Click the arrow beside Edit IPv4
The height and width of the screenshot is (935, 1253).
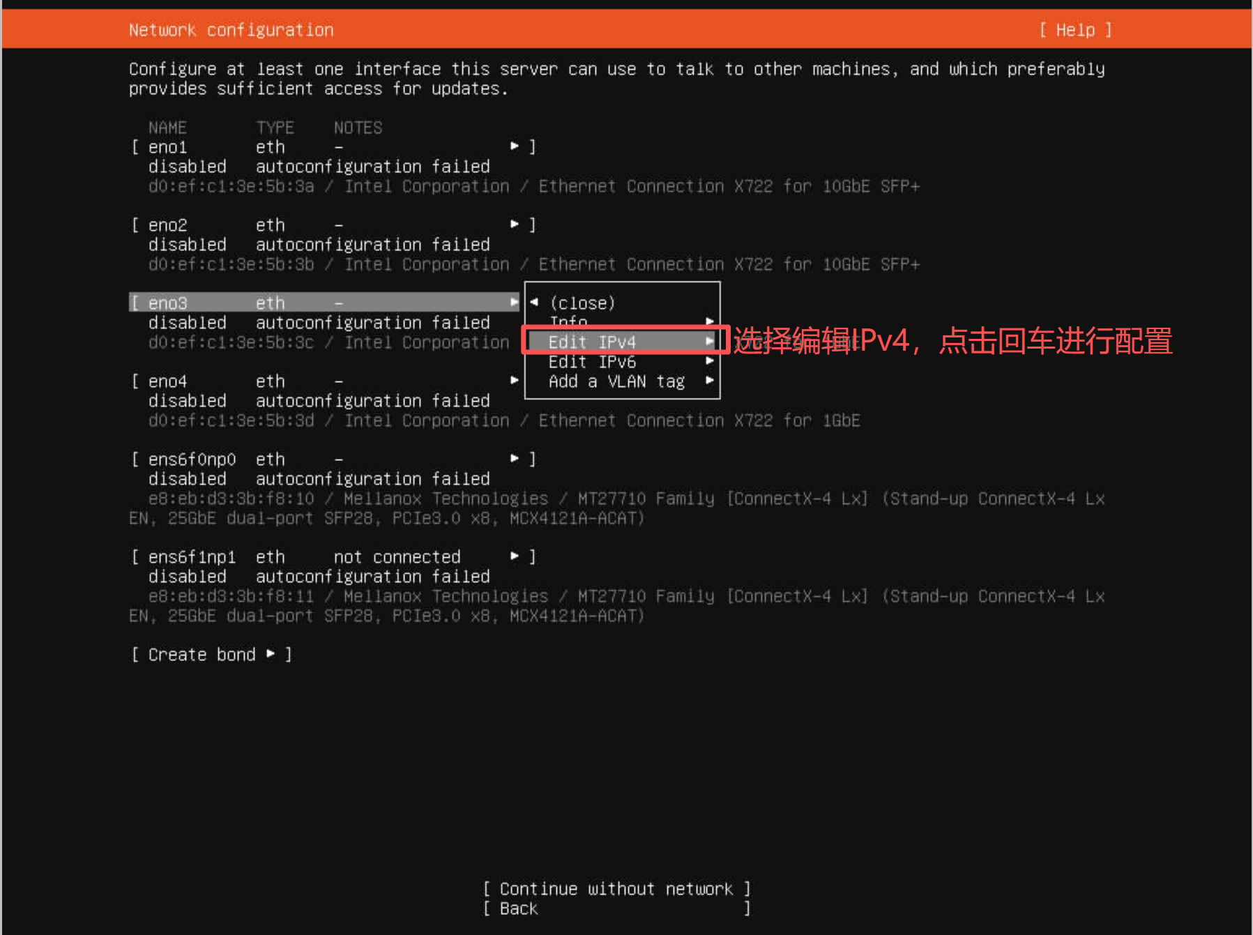pos(709,342)
